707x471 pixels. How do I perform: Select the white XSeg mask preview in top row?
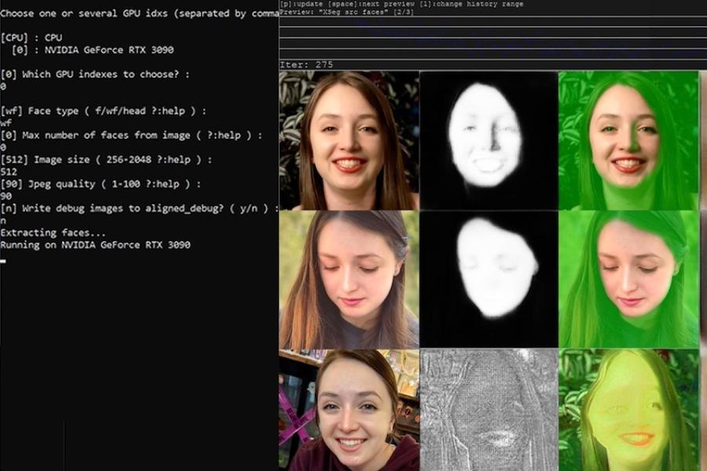click(487, 141)
